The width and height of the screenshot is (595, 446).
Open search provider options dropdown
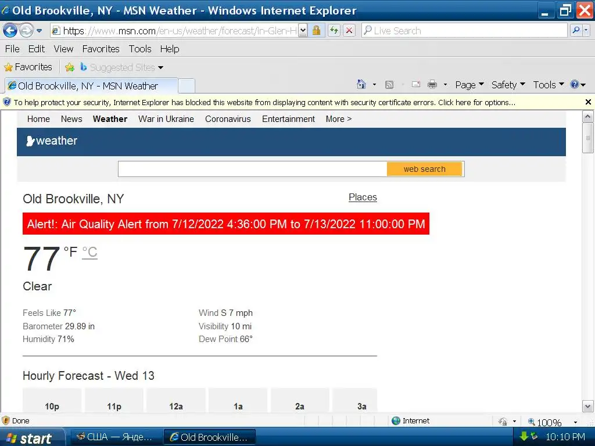pyautogui.click(x=586, y=30)
